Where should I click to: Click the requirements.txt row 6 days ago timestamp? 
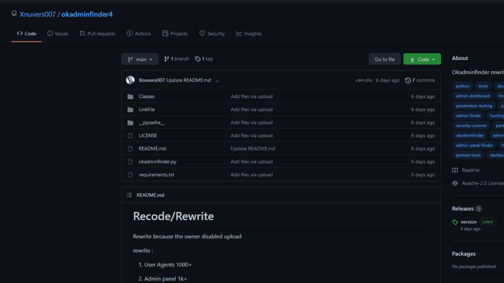point(423,174)
